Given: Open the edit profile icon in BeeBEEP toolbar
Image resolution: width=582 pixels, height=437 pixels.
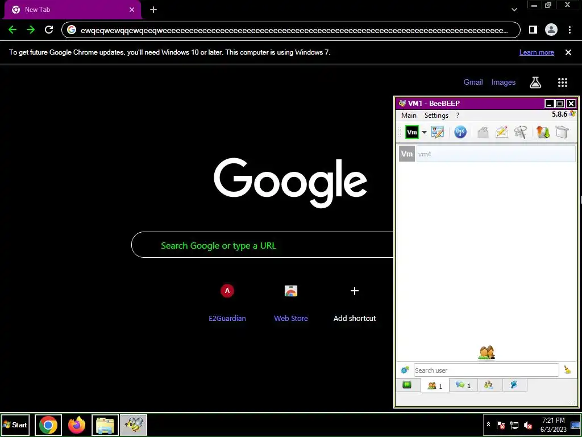Looking at the screenshot, I should click(x=437, y=132).
